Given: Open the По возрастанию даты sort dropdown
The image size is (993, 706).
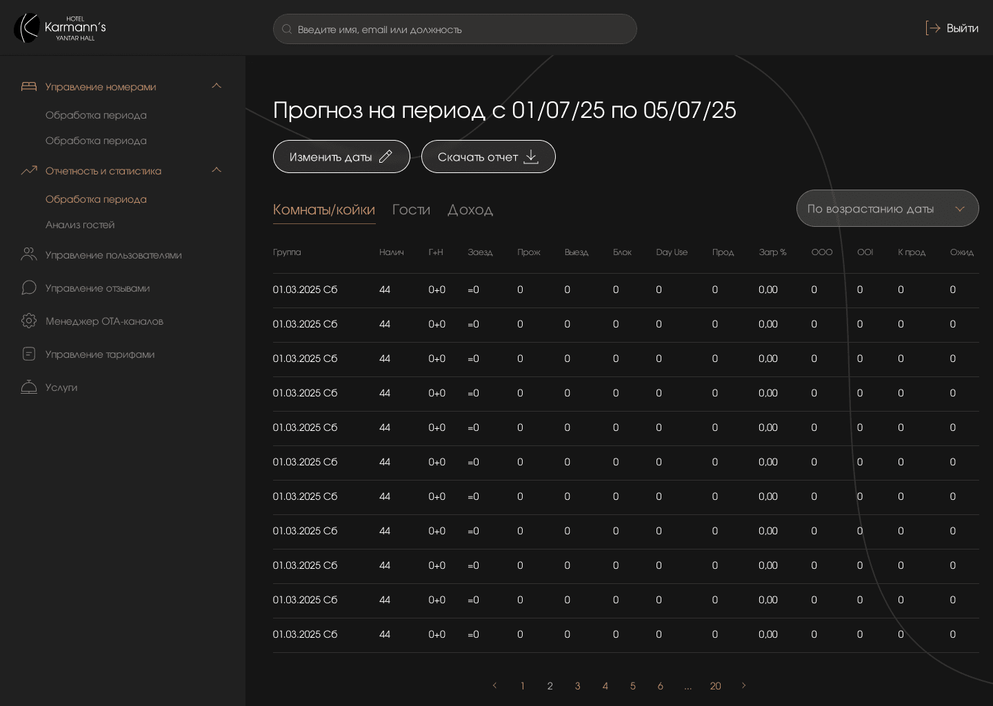Looking at the screenshot, I should [x=887, y=208].
